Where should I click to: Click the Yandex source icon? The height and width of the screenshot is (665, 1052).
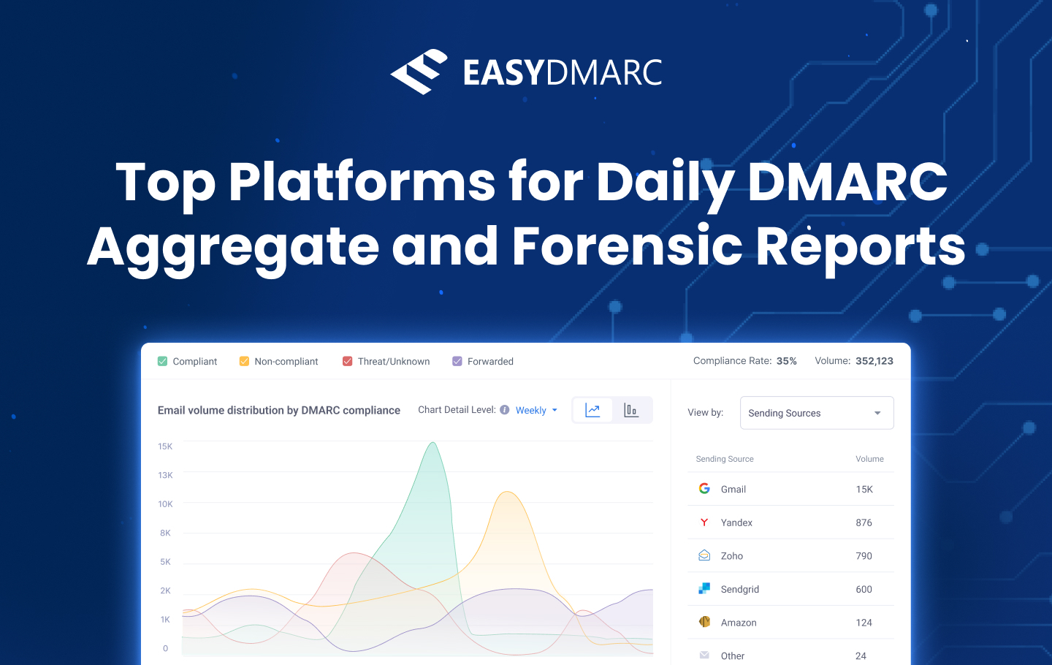coord(704,522)
